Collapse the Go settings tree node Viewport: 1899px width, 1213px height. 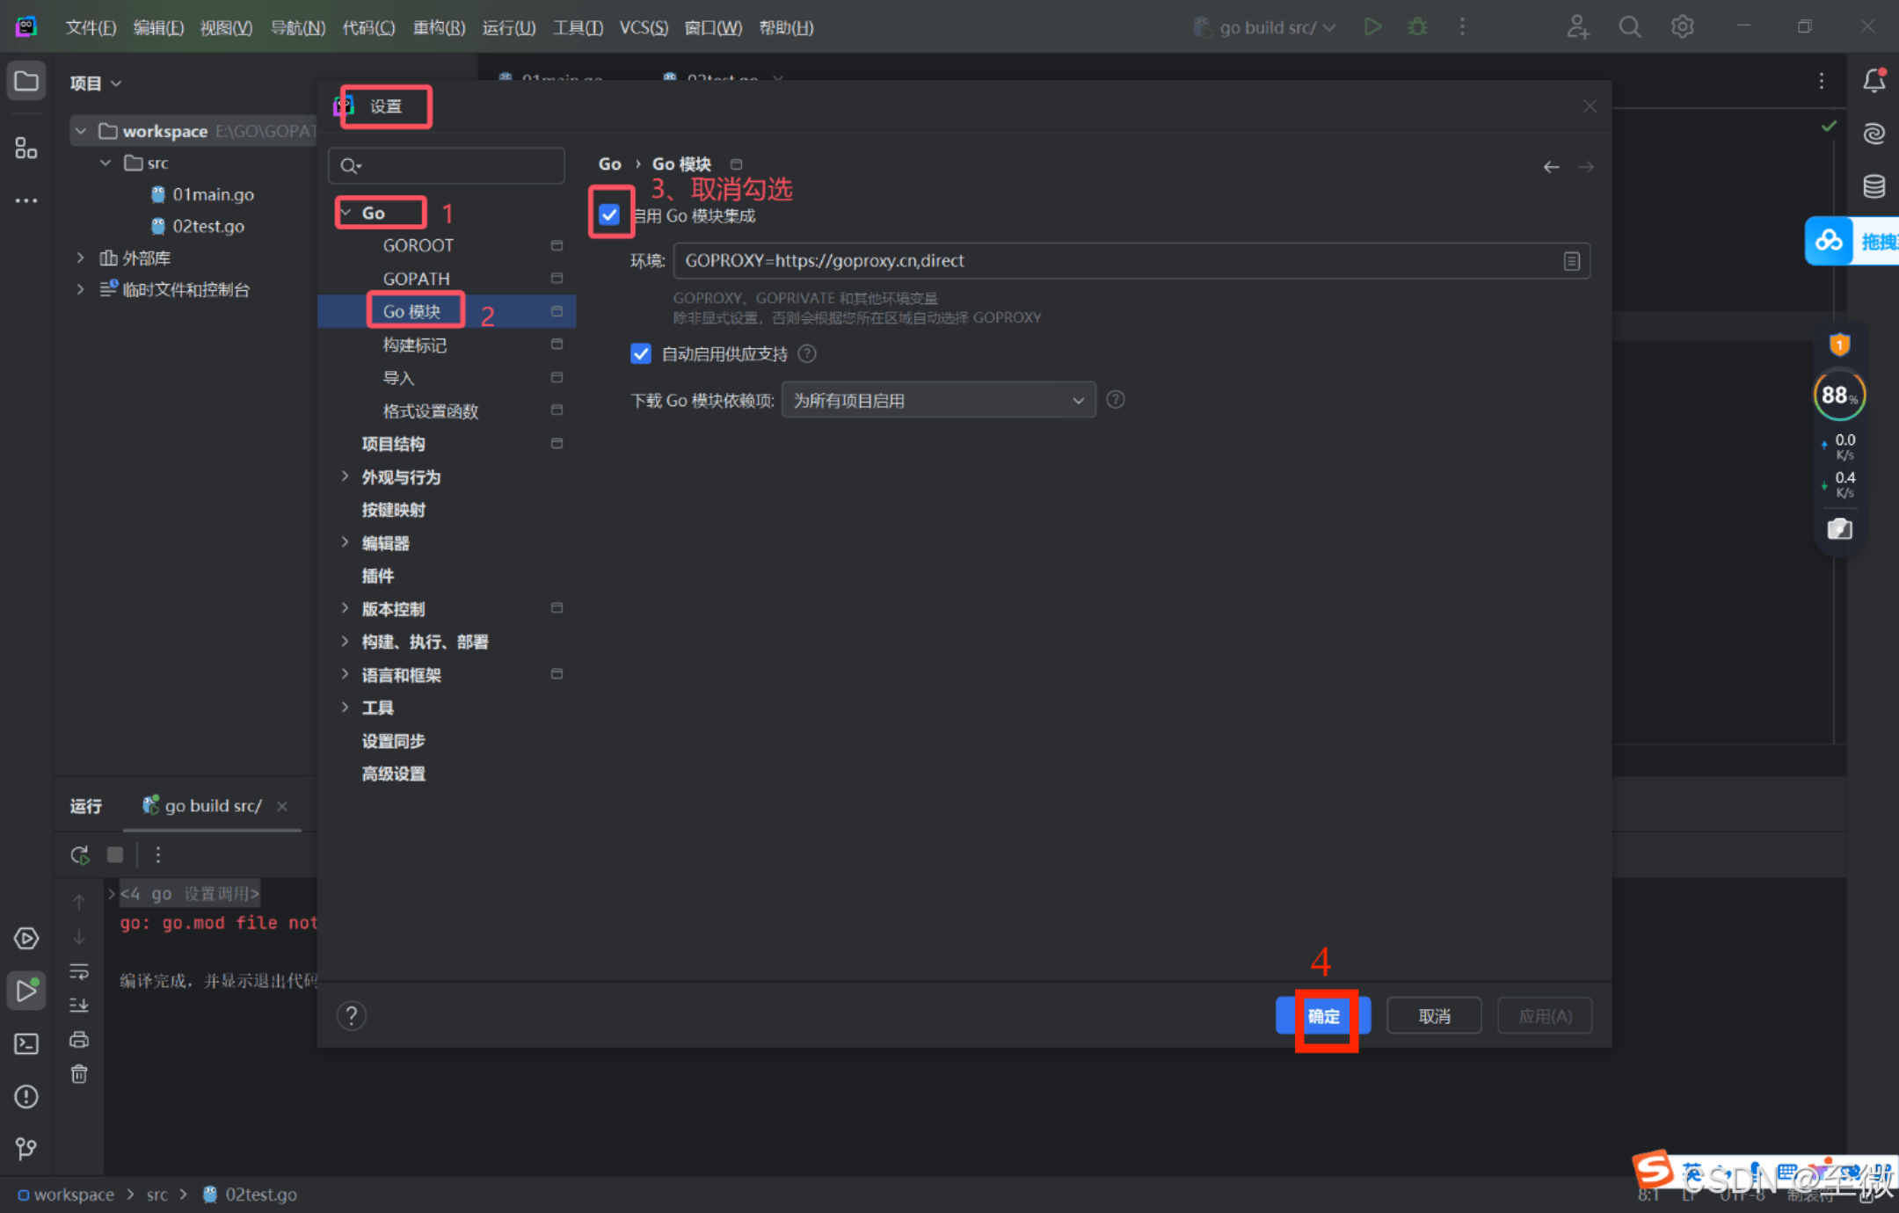tap(346, 213)
